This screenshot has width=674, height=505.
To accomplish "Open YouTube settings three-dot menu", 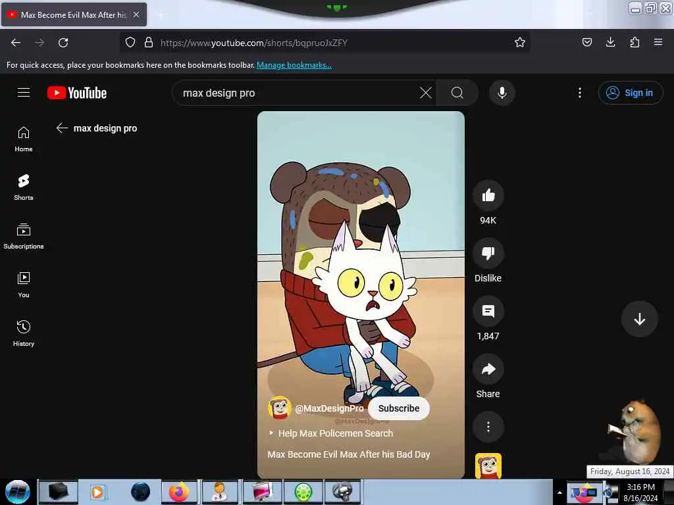I will tap(579, 93).
